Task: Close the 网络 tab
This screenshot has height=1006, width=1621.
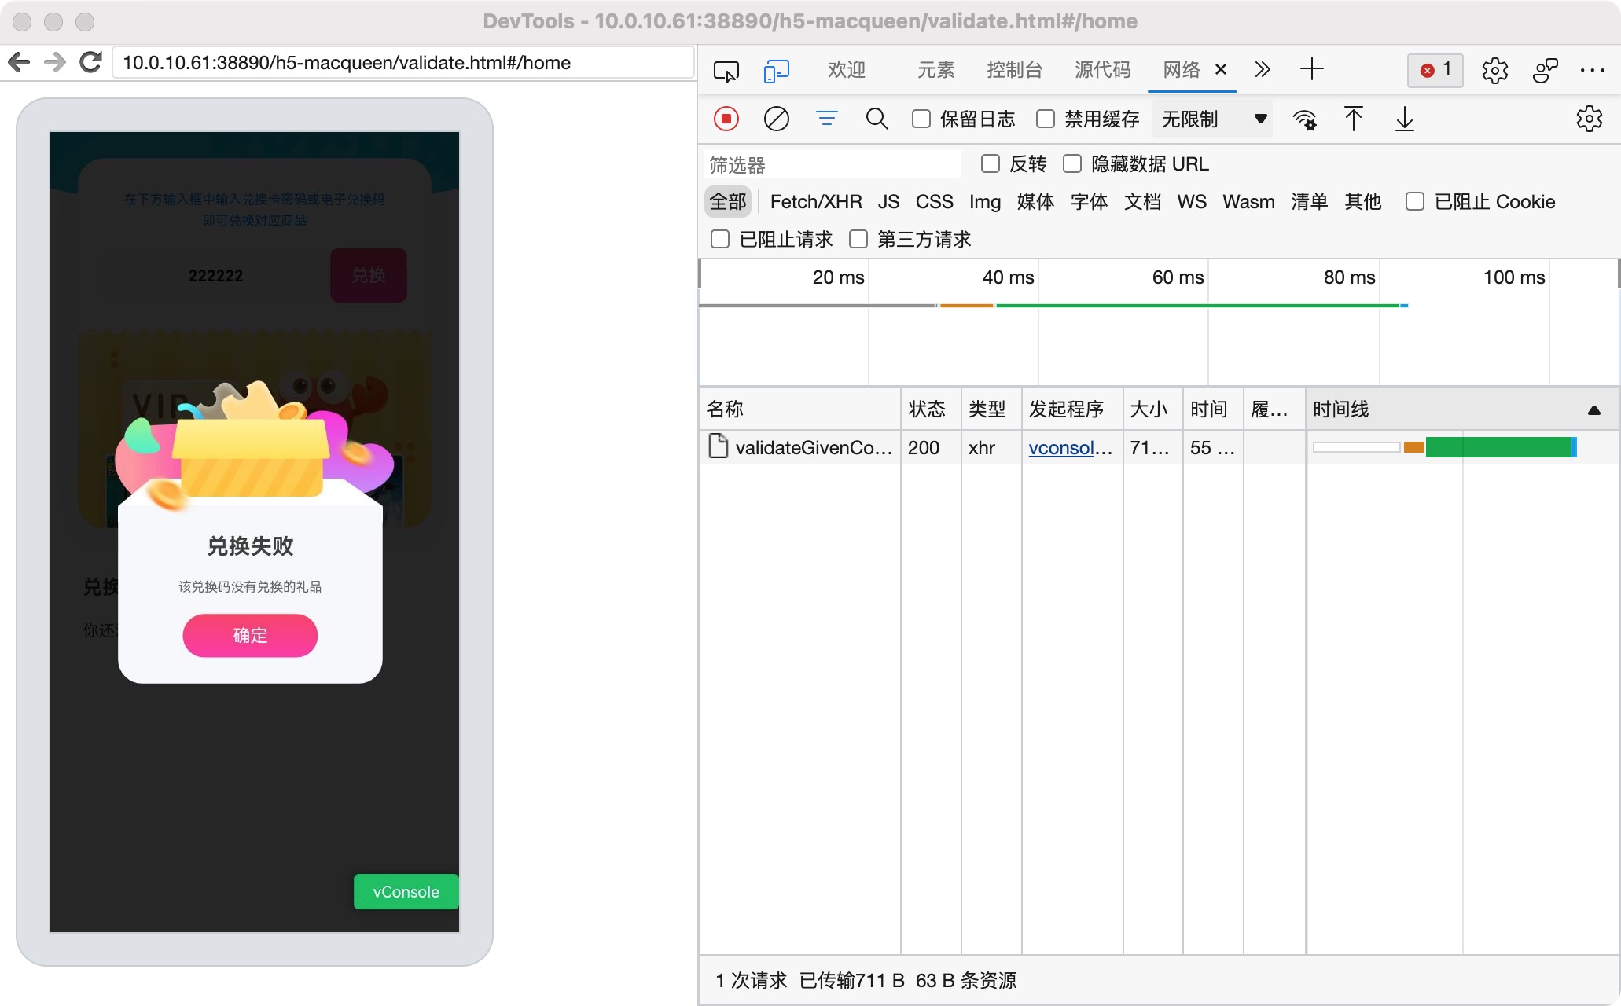Action: pyautogui.click(x=1220, y=70)
